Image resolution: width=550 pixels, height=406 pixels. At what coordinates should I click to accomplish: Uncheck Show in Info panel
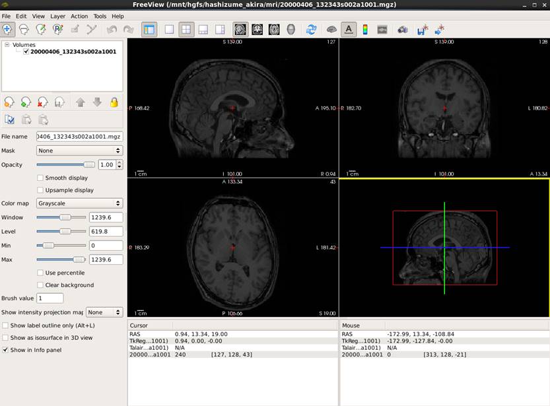click(x=6, y=350)
